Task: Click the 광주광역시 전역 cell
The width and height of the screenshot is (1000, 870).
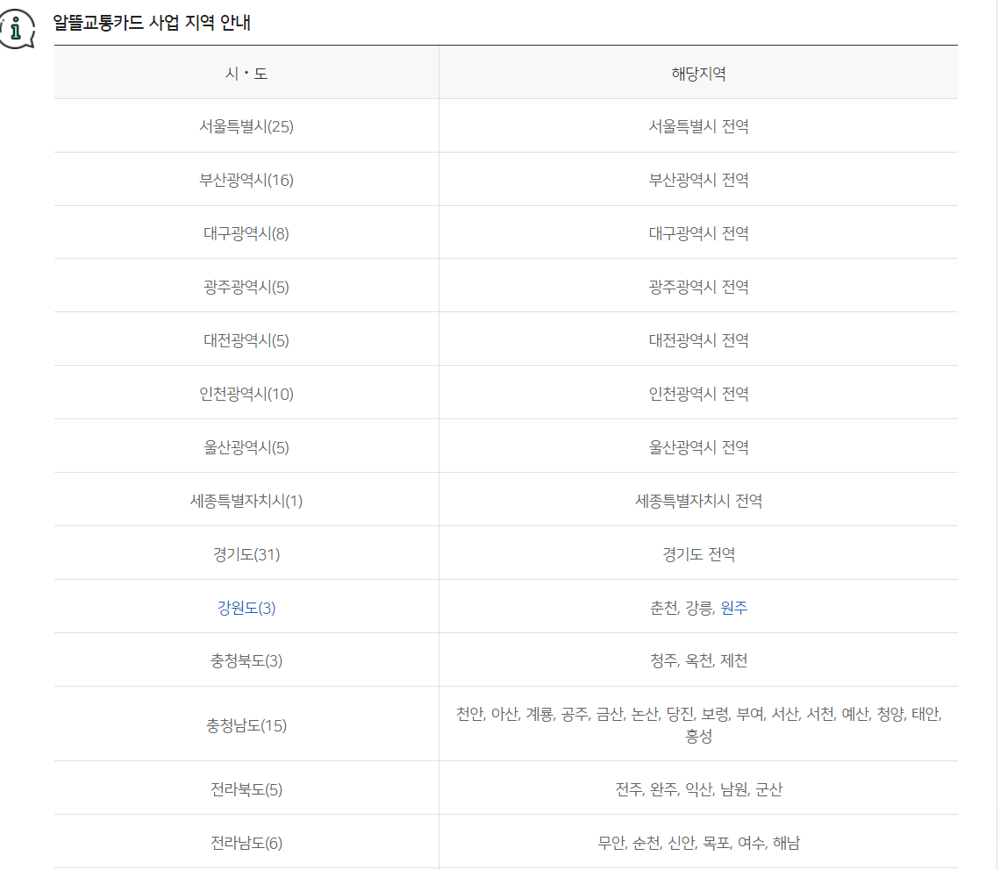Action: (x=697, y=286)
